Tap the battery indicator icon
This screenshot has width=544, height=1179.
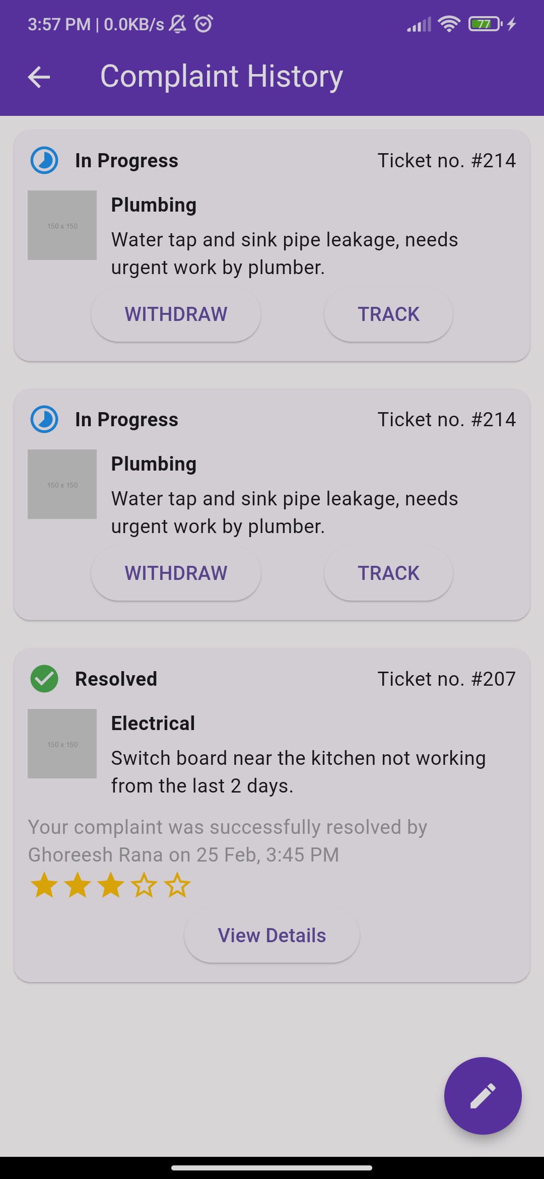point(485,24)
